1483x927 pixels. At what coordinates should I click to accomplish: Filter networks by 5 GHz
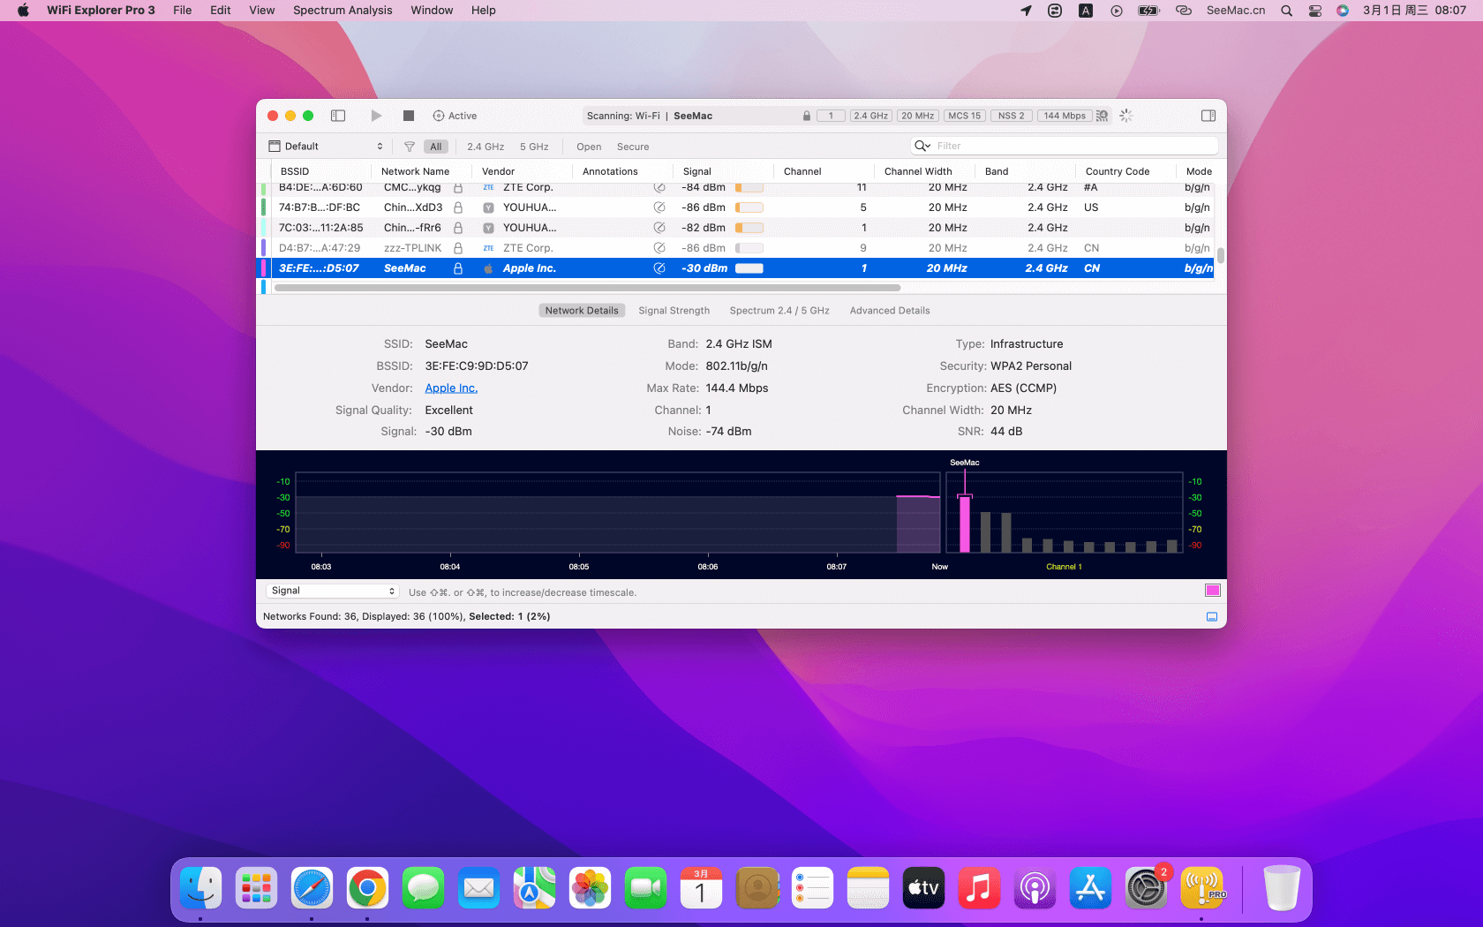[534, 147]
